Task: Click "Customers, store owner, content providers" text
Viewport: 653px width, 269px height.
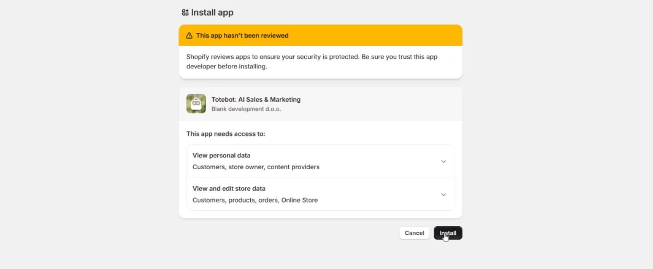Action: [256, 167]
